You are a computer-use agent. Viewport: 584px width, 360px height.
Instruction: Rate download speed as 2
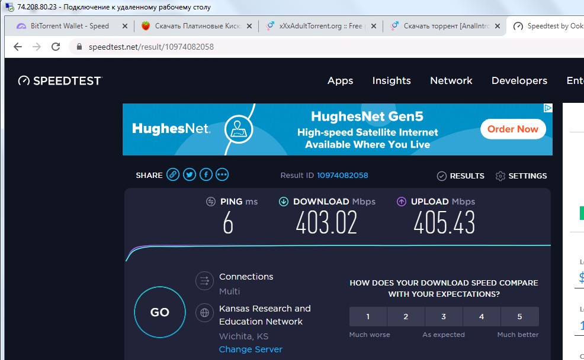(406, 316)
